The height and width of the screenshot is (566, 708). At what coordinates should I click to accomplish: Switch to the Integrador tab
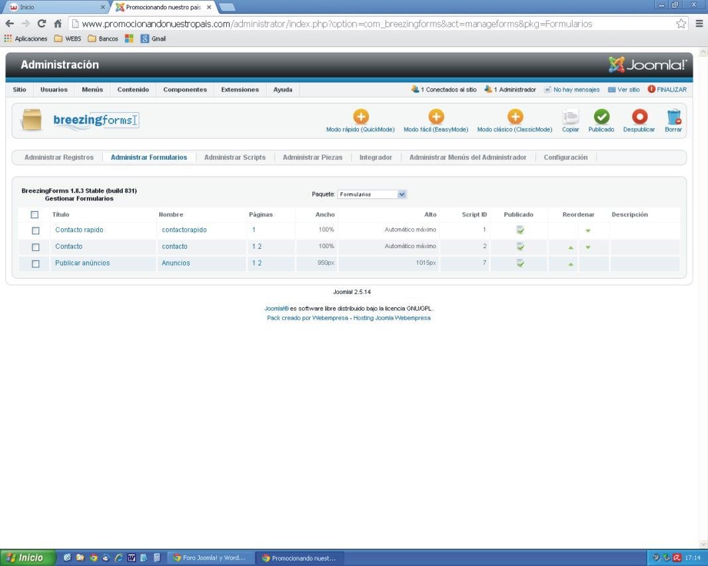[x=376, y=157]
